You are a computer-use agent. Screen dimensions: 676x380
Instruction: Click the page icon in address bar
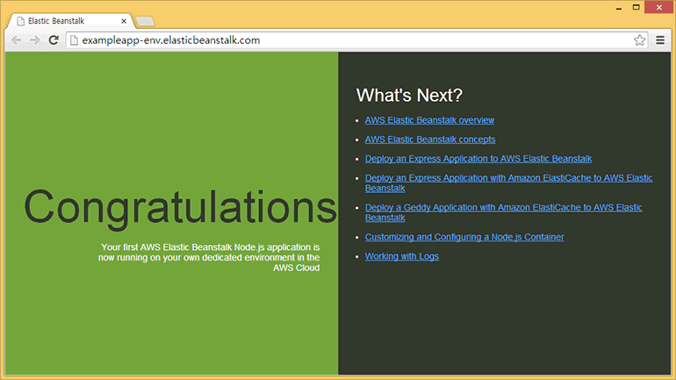coord(75,40)
